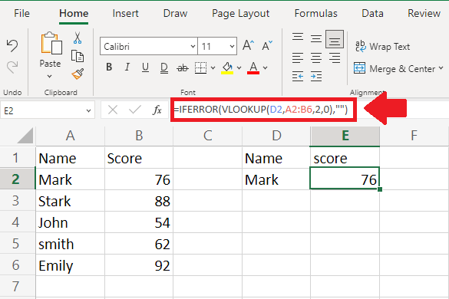Cancel formula entry with X icon
Image resolution: width=449 pixels, height=299 pixels.
pyautogui.click(x=113, y=110)
